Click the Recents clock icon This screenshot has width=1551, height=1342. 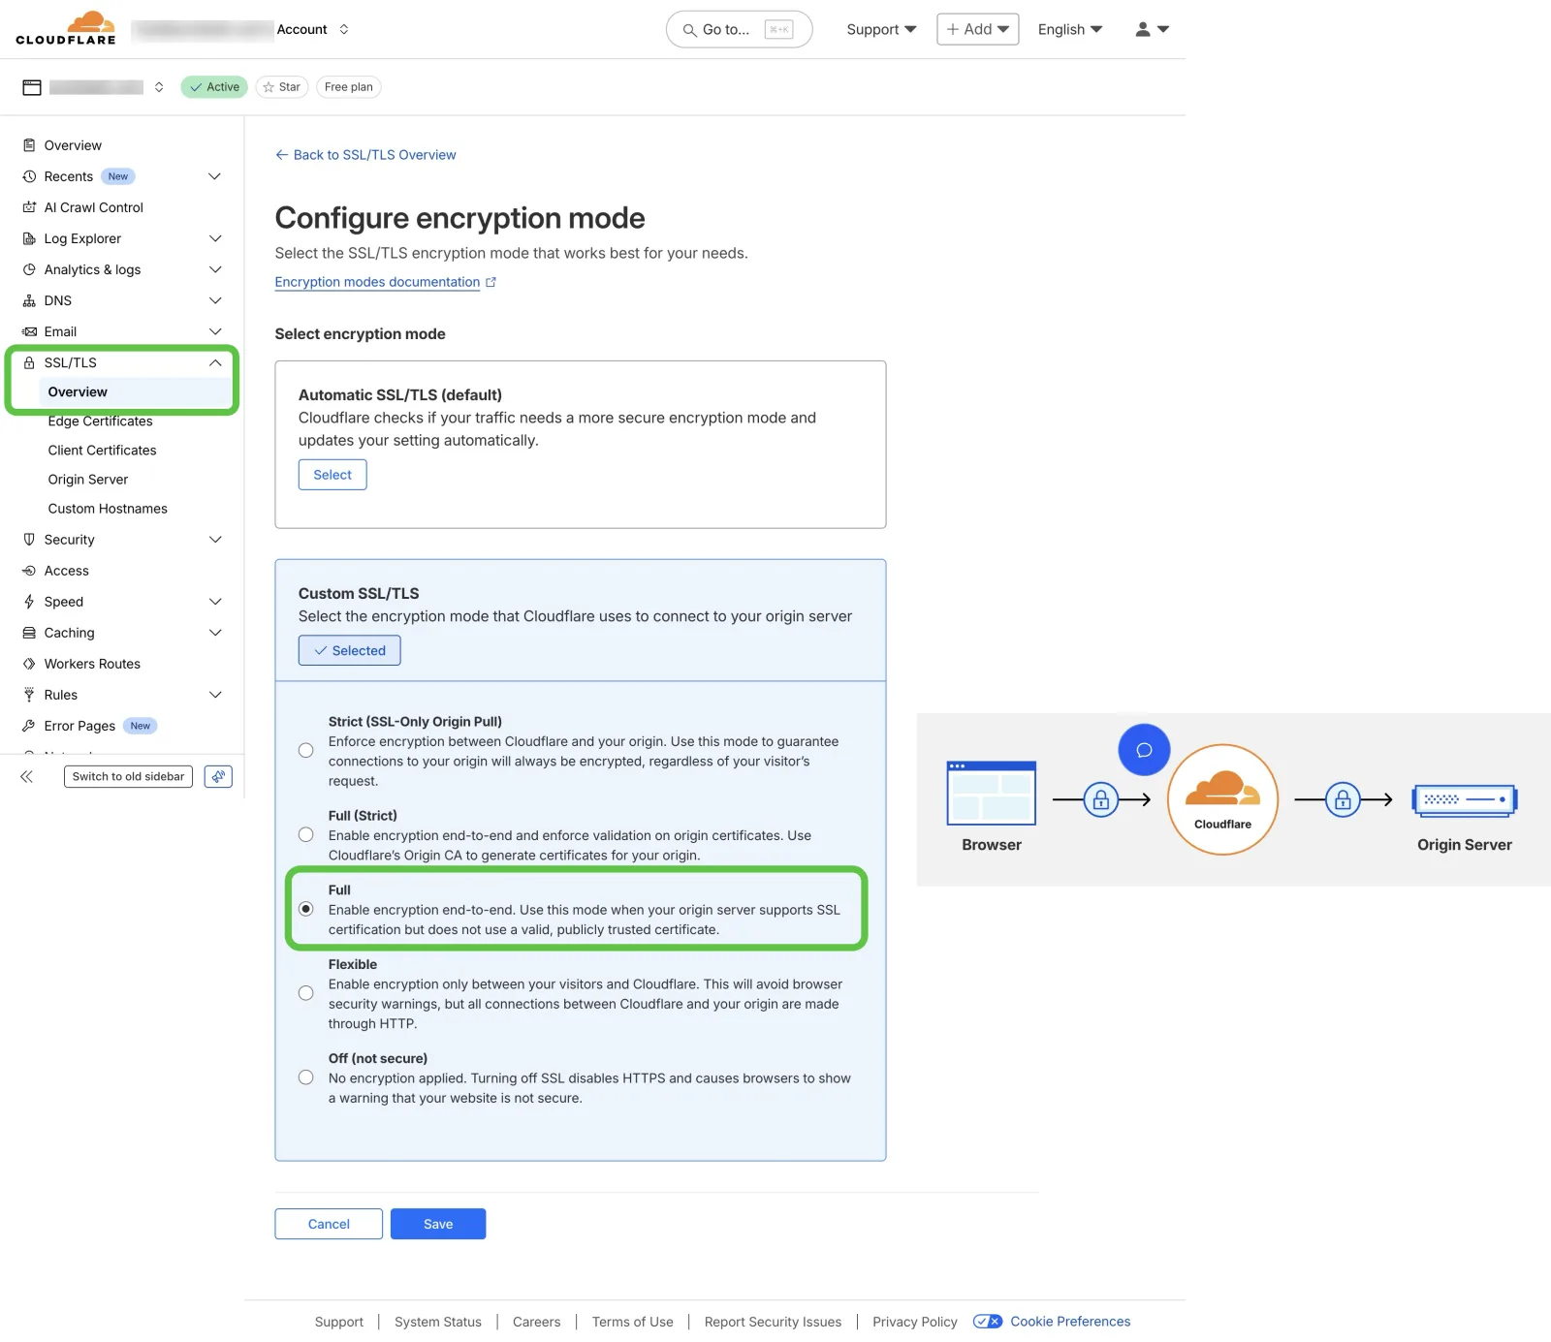click(x=29, y=176)
